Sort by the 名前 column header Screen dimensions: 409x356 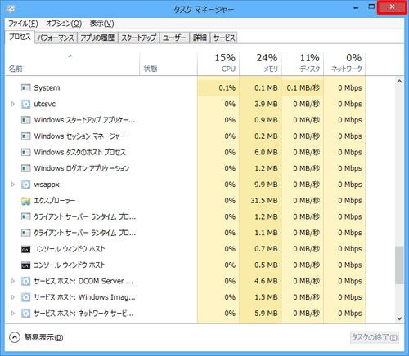72,64
